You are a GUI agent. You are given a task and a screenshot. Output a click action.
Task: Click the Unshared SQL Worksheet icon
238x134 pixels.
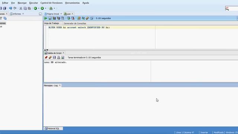click(79, 18)
